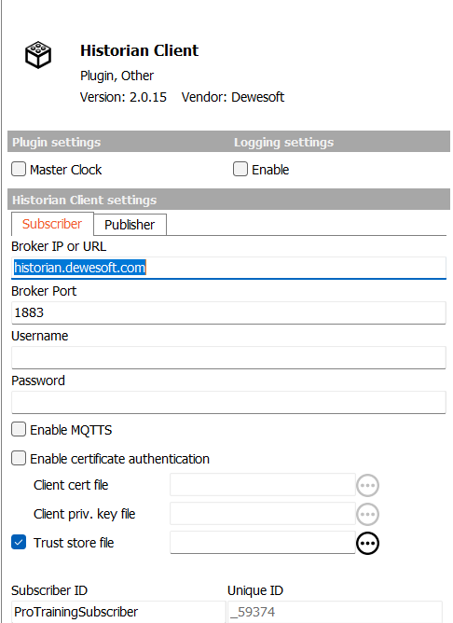Browse for Client cert file
The height and width of the screenshot is (623, 453).
point(367,485)
